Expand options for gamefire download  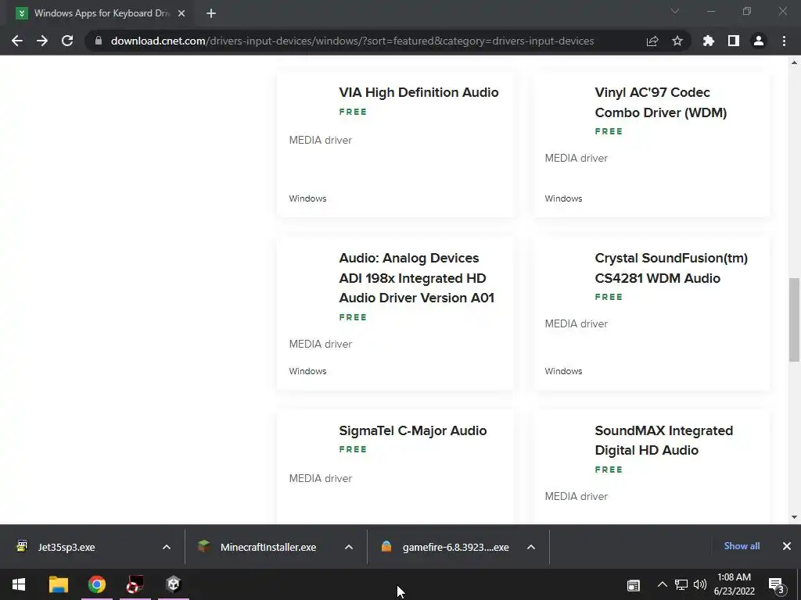click(x=531, y=547)
